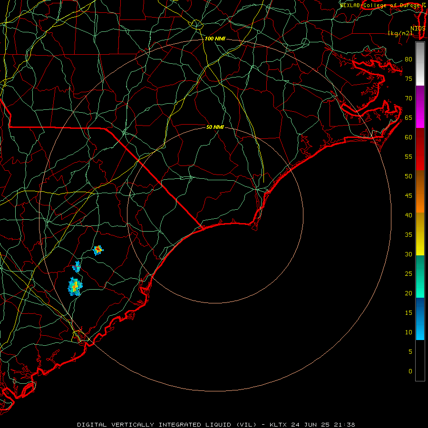Pick the yellow segment of the color bar

[420, 234]
